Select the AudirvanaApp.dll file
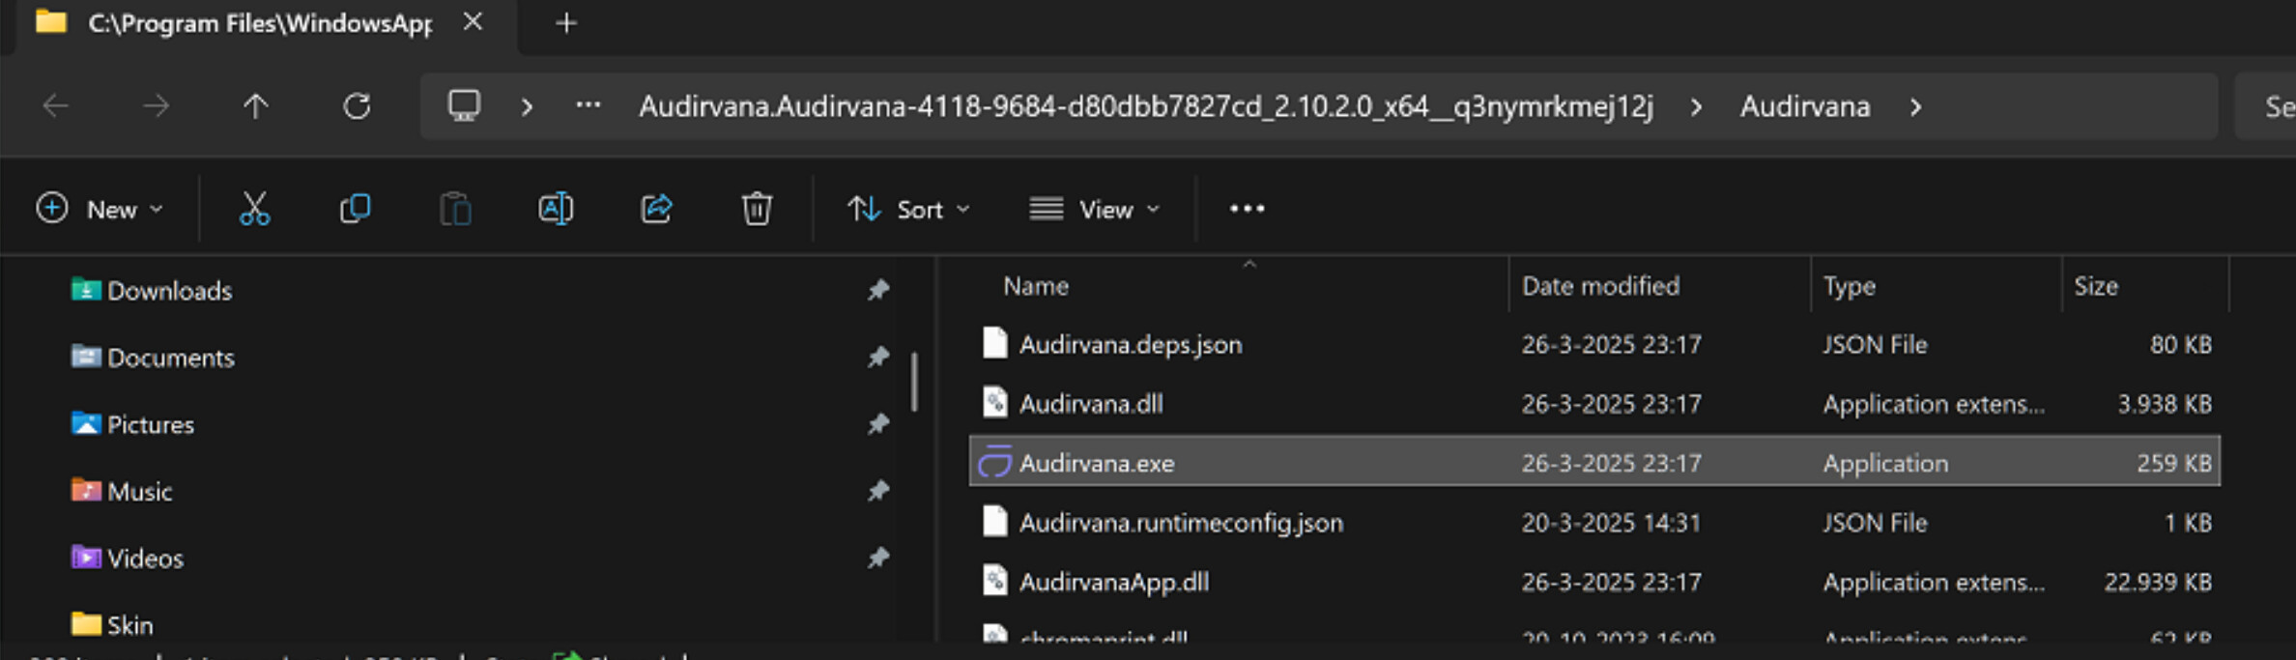 (x=1594, y=582)
